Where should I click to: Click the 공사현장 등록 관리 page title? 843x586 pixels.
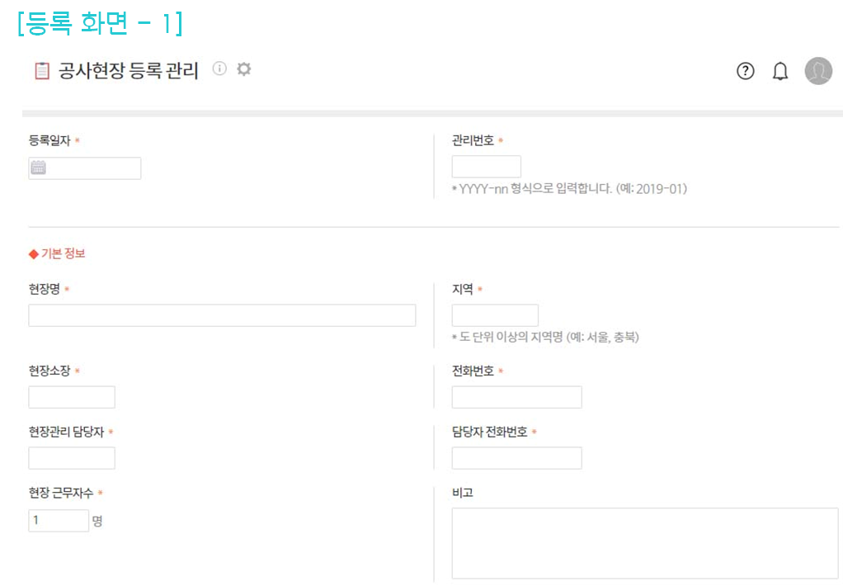tap(129, 71)
